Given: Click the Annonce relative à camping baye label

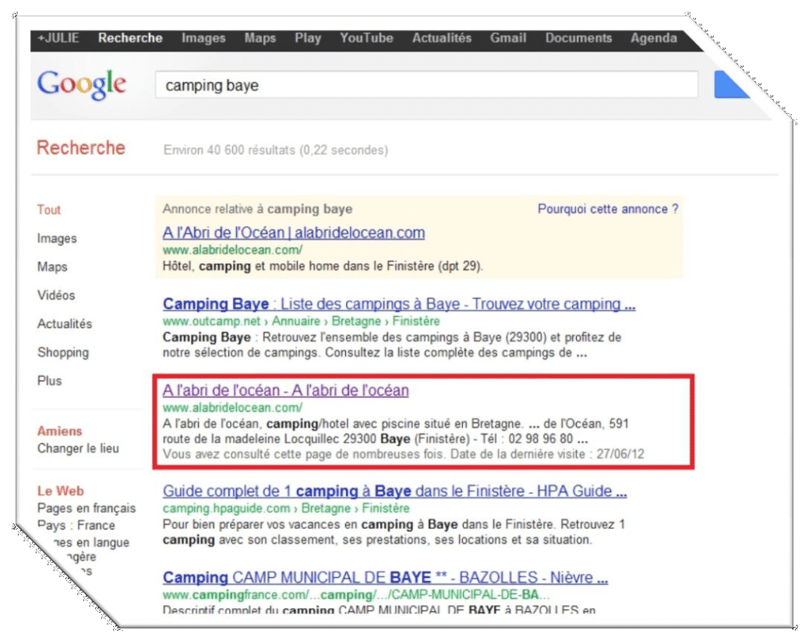Looking at the screenshot, I should click(257, 209).
